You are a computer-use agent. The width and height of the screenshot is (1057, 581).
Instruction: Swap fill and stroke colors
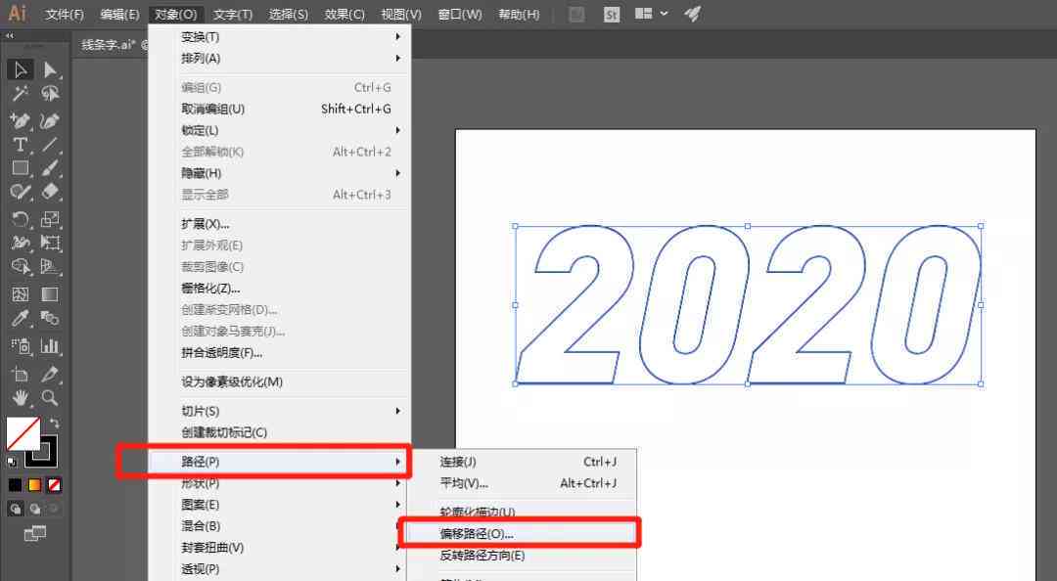click(x=54, y=424)
